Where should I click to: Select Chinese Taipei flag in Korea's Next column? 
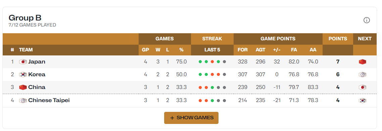(363, 75)
